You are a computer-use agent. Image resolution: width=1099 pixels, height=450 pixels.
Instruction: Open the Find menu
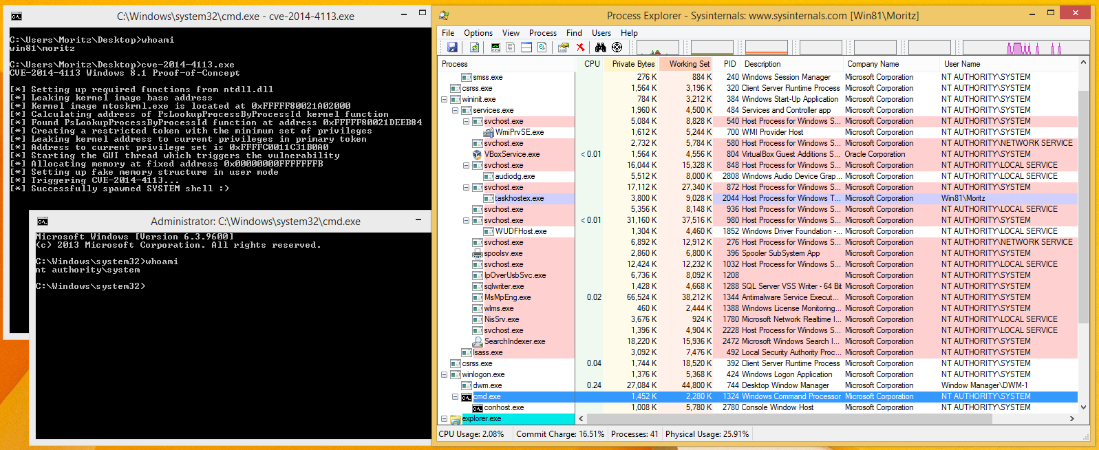pyautogui.click(x=574, y=32)
